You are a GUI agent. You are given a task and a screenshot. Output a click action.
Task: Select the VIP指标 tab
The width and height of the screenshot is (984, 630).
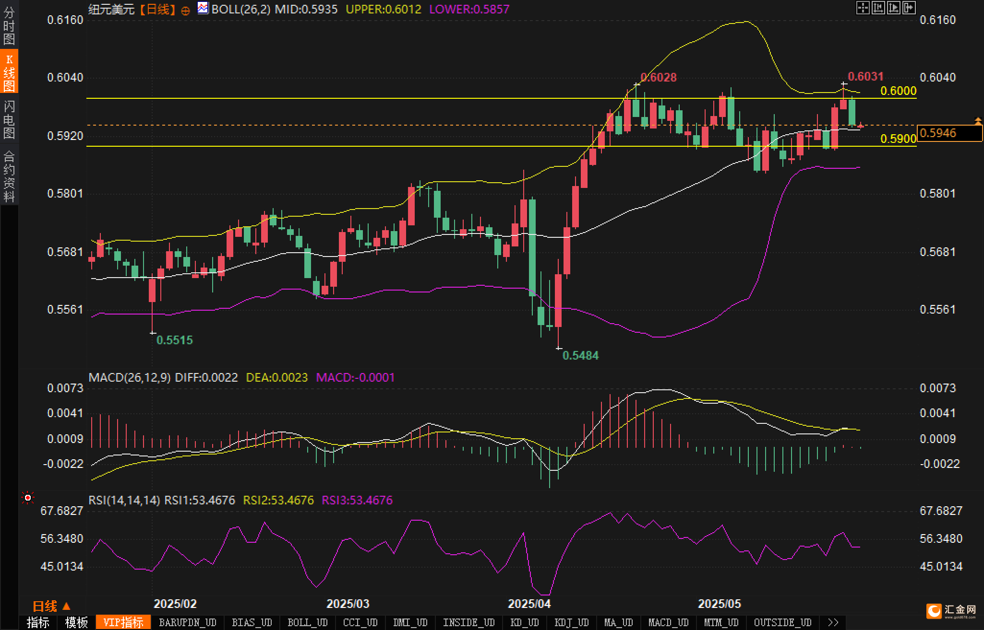(123, 622)
